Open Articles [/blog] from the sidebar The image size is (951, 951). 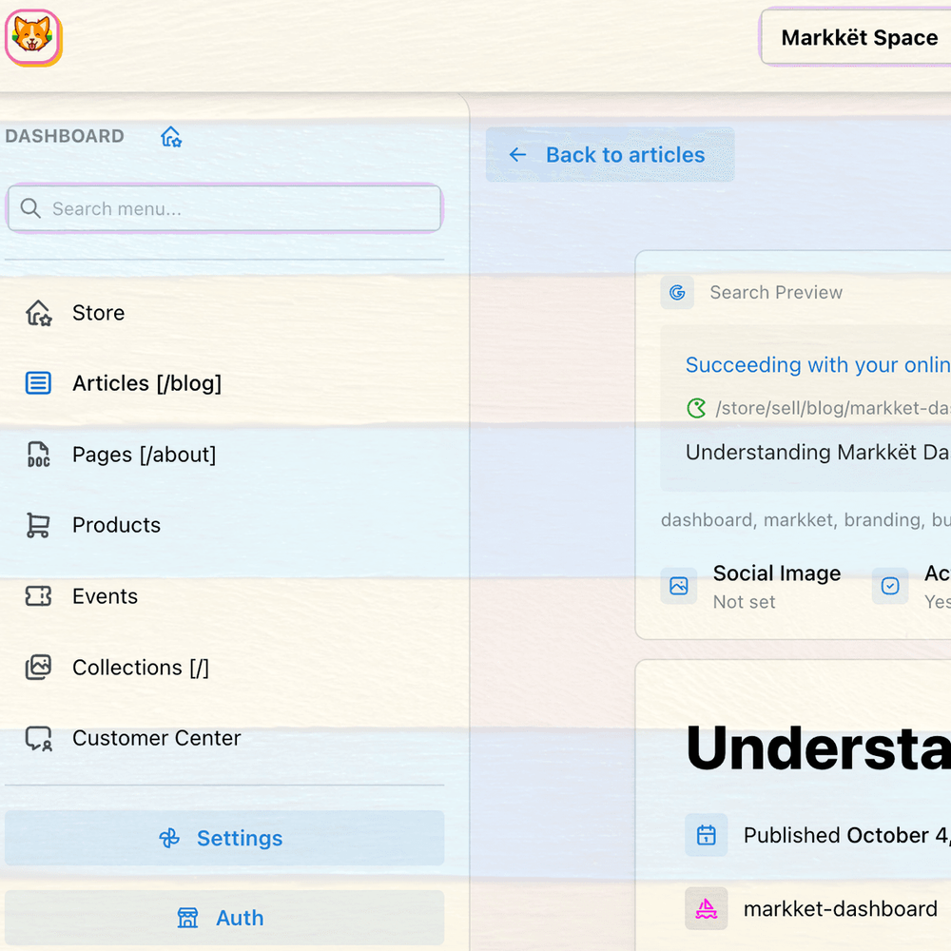click(146, 383)
